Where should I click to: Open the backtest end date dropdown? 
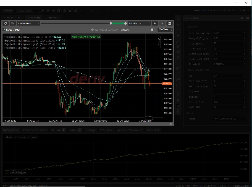tap(139, 23)
